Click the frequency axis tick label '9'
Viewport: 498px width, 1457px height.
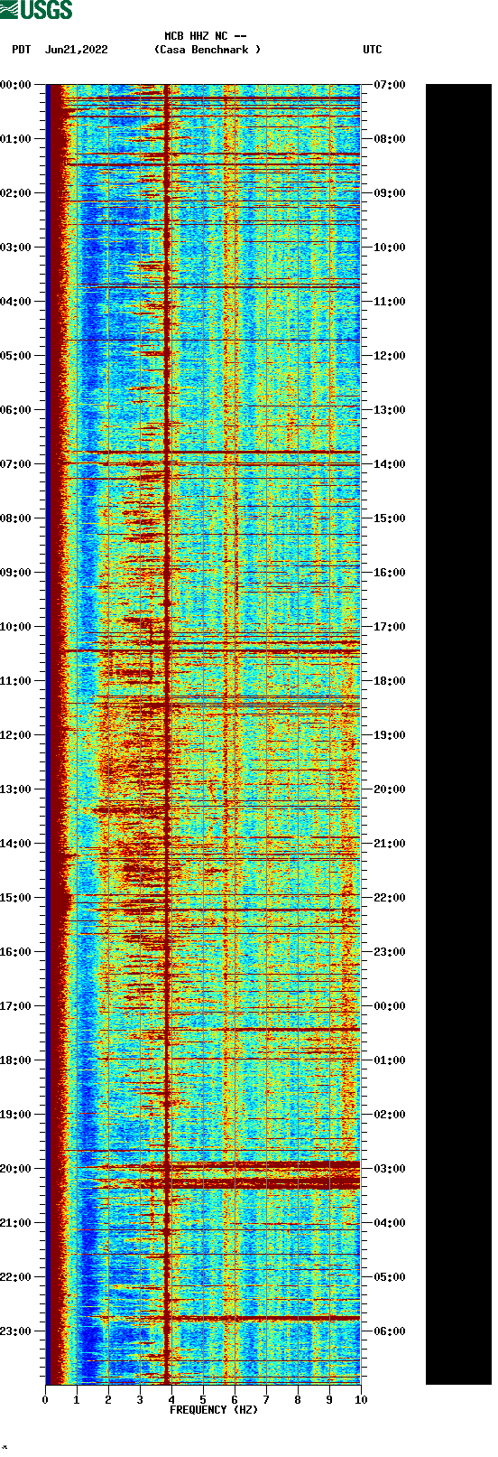click(x=329, y=1400)
